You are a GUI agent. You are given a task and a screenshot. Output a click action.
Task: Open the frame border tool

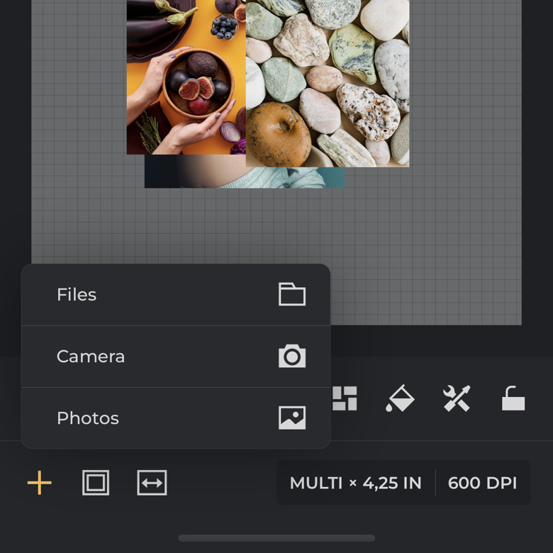click(96, 484)
